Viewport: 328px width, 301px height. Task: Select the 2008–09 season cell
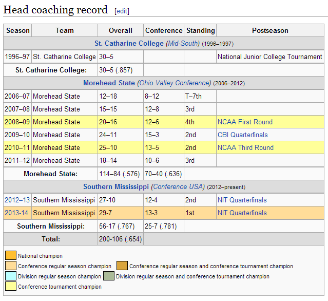(x=17, y=122)
